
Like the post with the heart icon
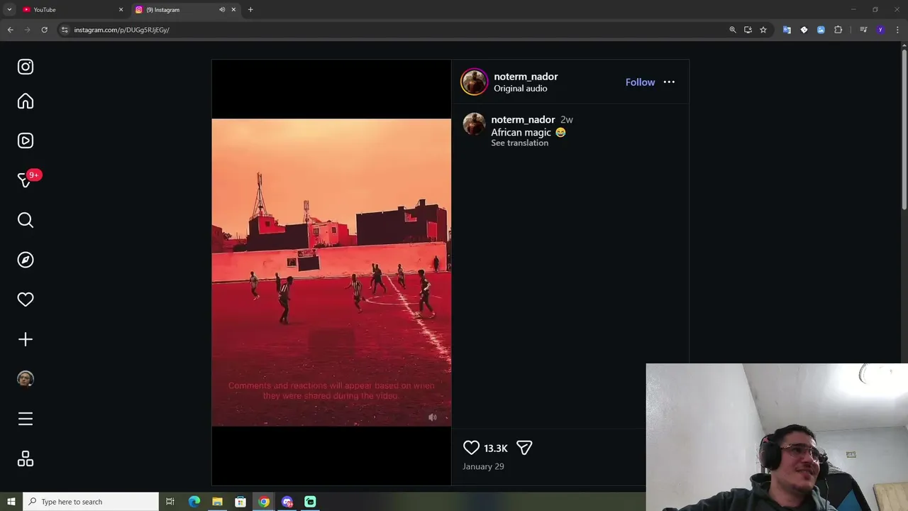pos(471,448)
